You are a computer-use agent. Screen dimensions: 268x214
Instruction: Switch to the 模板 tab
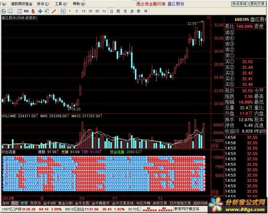15,203
